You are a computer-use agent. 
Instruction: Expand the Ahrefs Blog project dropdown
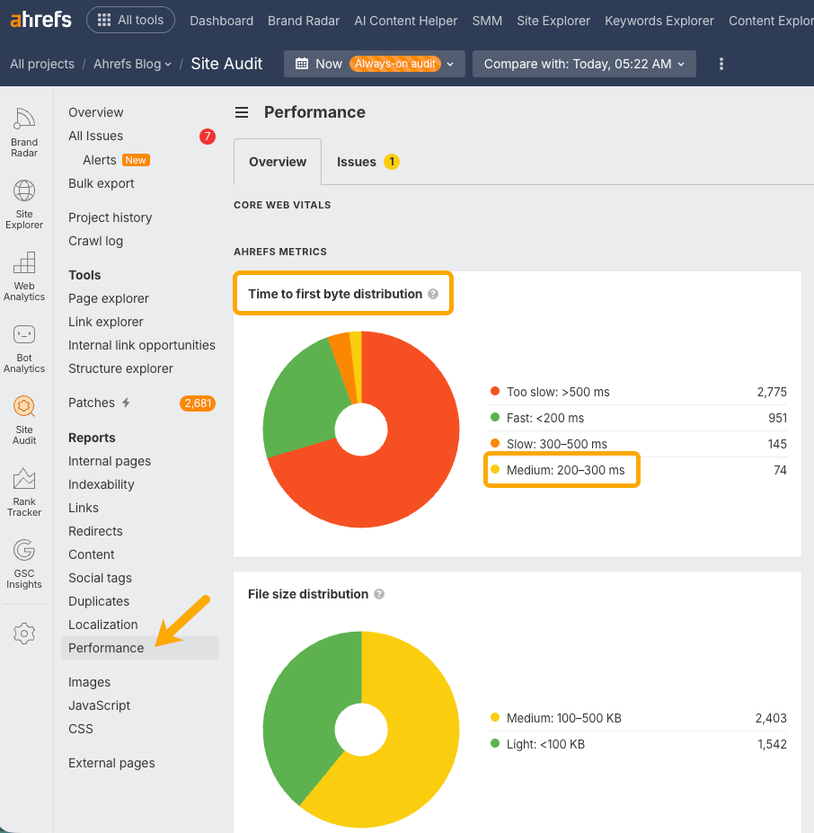pyautogui.click(x=132, y=64)
